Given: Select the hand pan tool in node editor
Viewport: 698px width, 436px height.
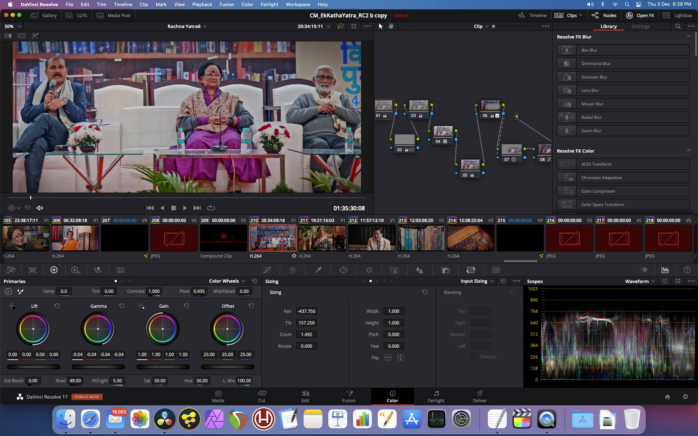Looking at the screenshot, I should 391,26.
